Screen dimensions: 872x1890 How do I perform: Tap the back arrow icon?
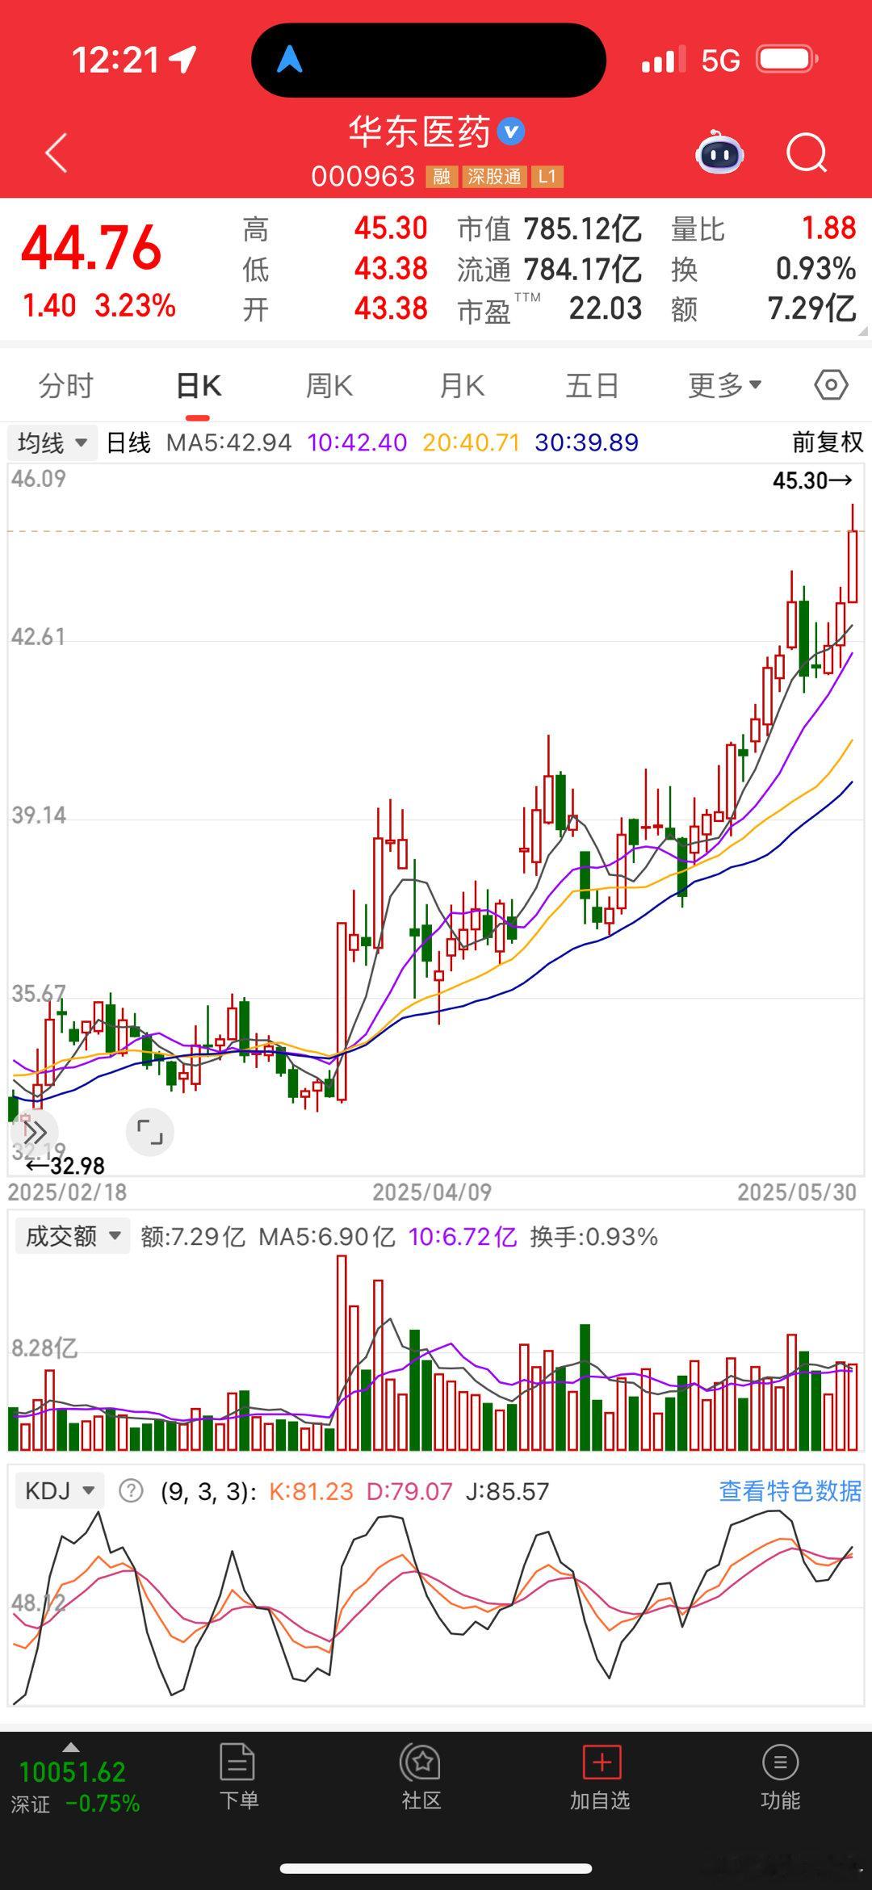[56, 153]
